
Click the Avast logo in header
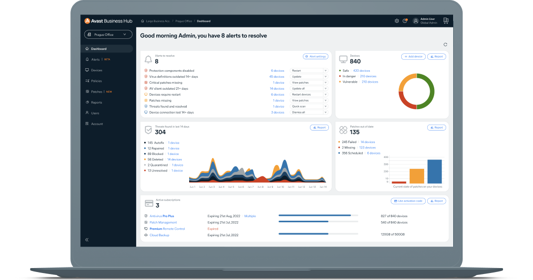pyautogui.click(x=87, y=21)
